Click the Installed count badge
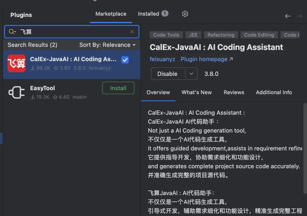 165,14
